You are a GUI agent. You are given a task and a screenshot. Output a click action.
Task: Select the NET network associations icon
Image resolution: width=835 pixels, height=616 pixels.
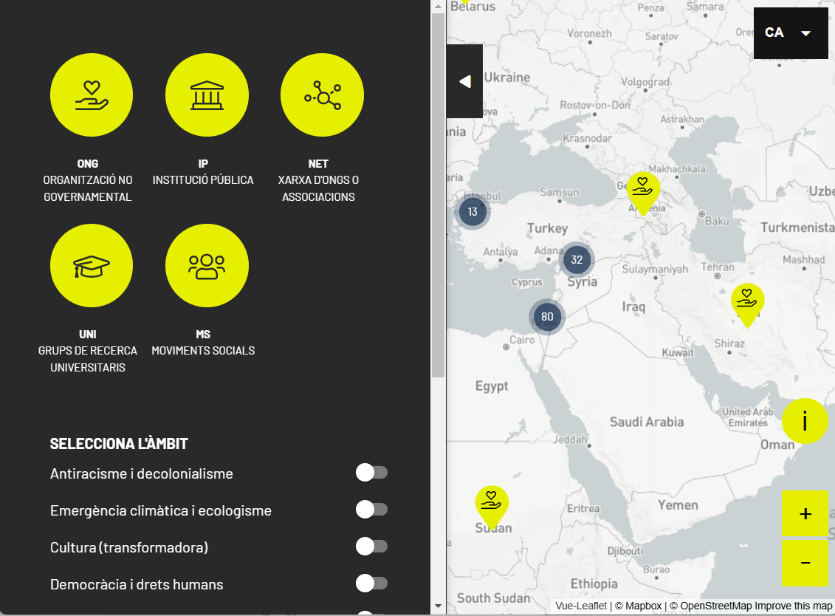tap(322, 95)
